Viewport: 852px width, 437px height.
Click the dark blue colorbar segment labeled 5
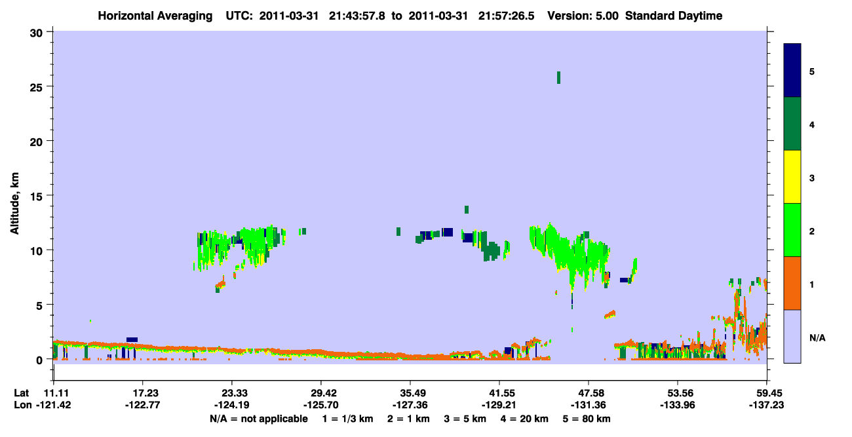pyautogui.click(x=792, y=71)
